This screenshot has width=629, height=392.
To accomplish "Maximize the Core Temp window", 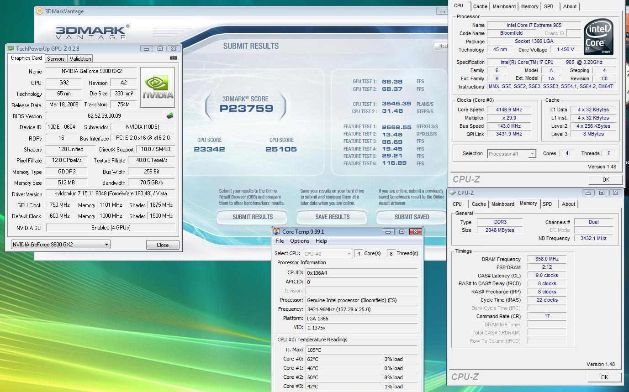I will pos(402,232).
